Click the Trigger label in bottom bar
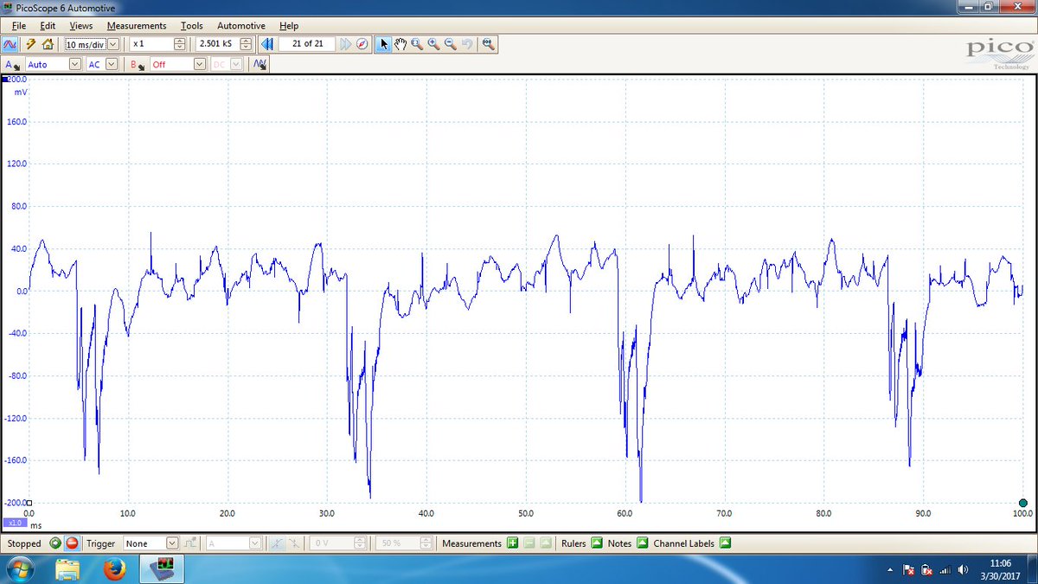This screenshot has width=1038, height=584. (x=101, y=543)
